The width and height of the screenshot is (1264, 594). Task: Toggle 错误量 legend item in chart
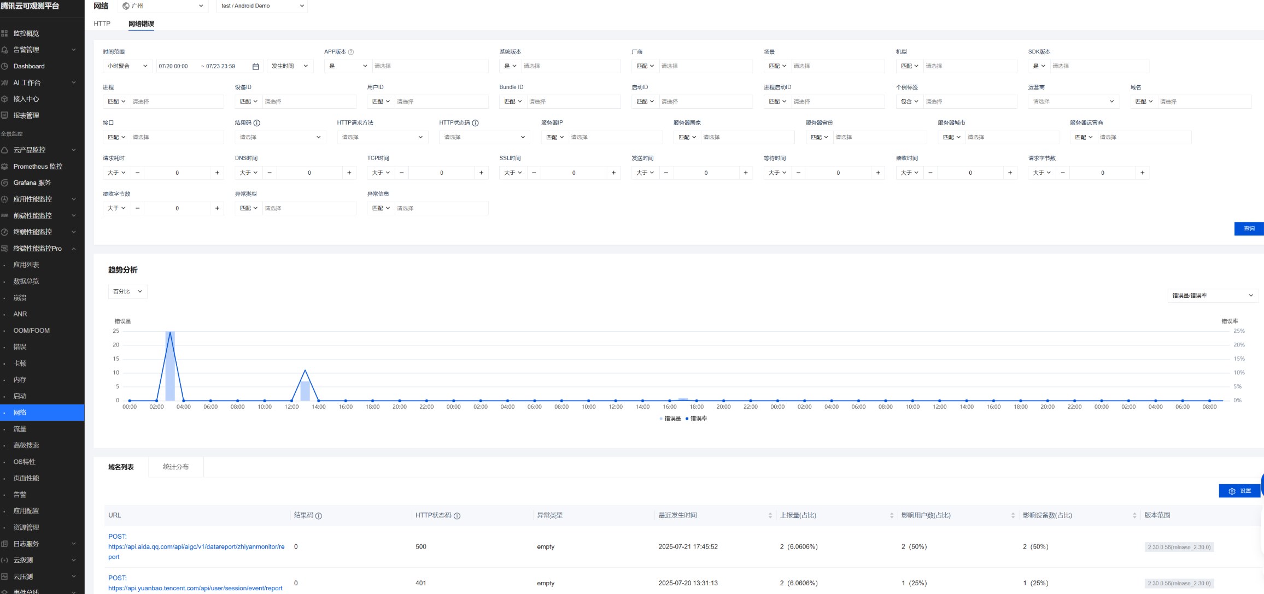click(x=670, y=419)
